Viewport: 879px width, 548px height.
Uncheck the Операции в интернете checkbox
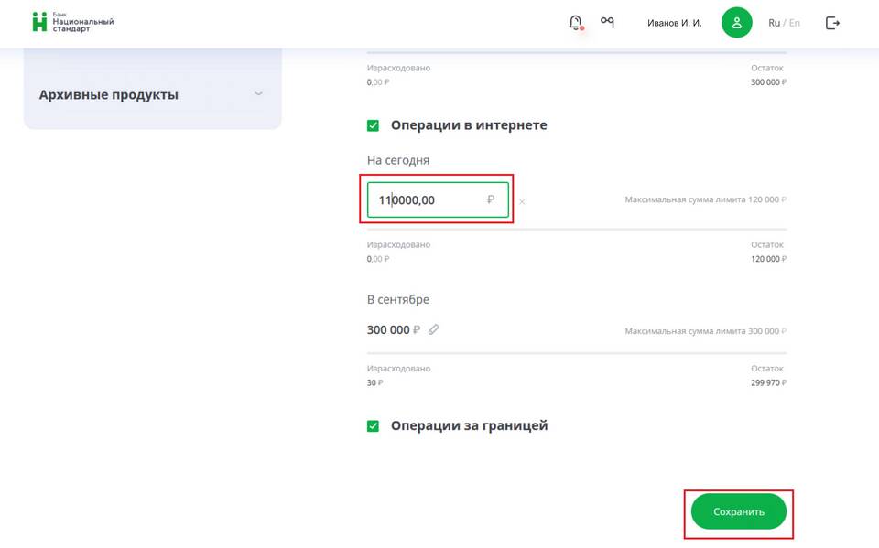click(374, 125)
